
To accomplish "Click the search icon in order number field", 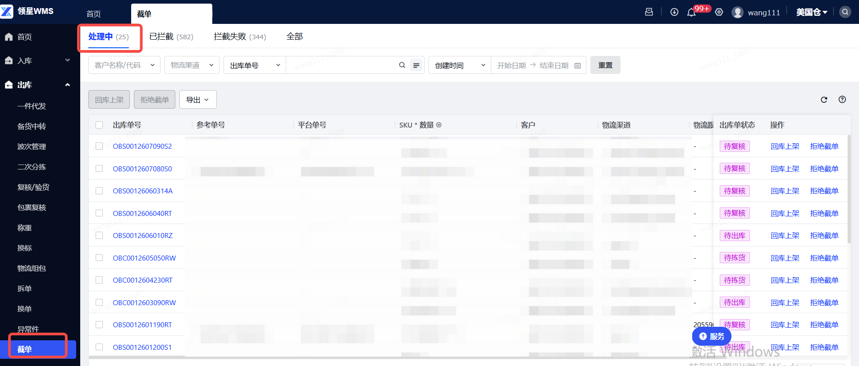I will point(402,65).
